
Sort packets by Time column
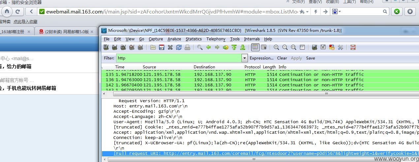[128, 67]
